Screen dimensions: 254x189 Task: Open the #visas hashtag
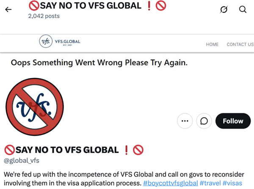pyautogui.click(x=232, y=183)
